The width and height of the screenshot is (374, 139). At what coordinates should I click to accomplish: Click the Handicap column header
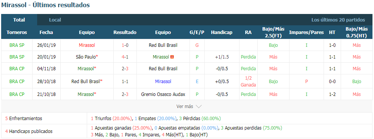tap(222, 32)
